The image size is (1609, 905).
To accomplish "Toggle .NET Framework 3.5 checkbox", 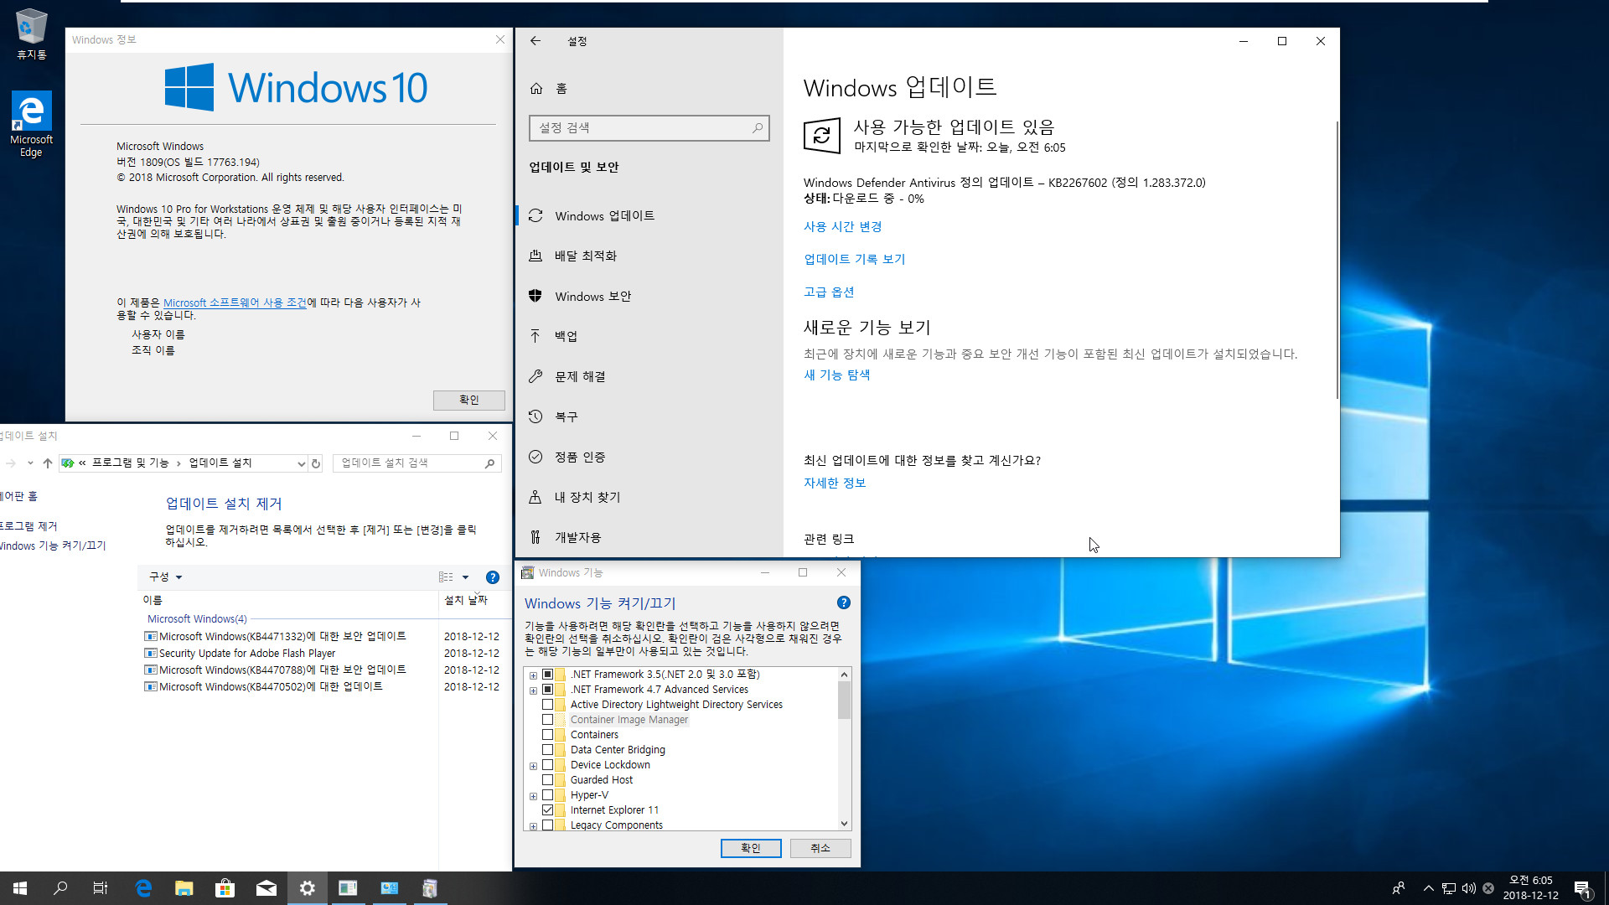I will [x=547, y=675].
